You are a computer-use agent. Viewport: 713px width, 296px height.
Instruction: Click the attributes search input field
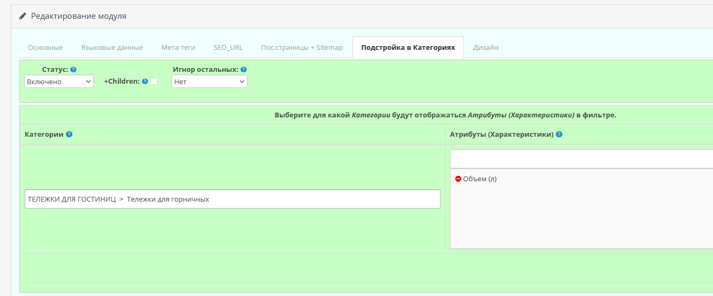[581, 159]
